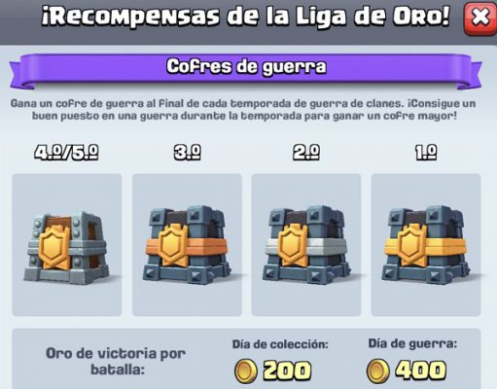Tap the Día de colección label
The width and height of the screenshot is (497, 389).
point(280,344)
